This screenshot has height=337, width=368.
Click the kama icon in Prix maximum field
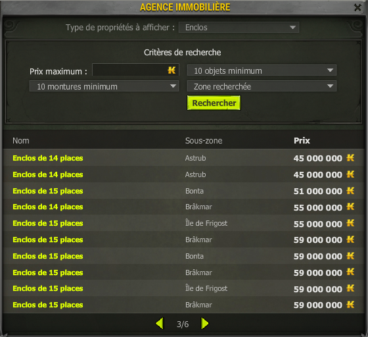(172, 70)
